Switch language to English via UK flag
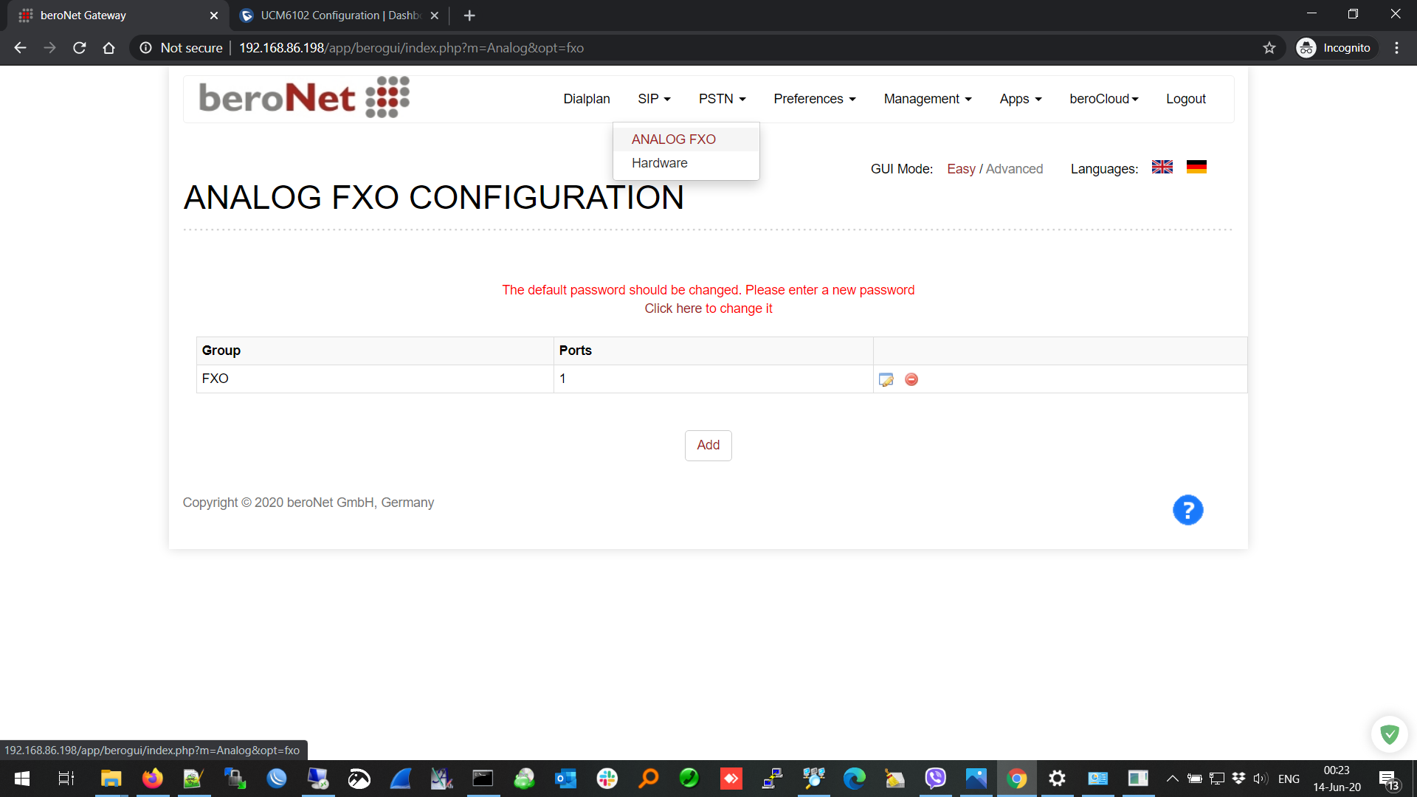The width and height of the screenshot is (1417, 797). 1162,168
